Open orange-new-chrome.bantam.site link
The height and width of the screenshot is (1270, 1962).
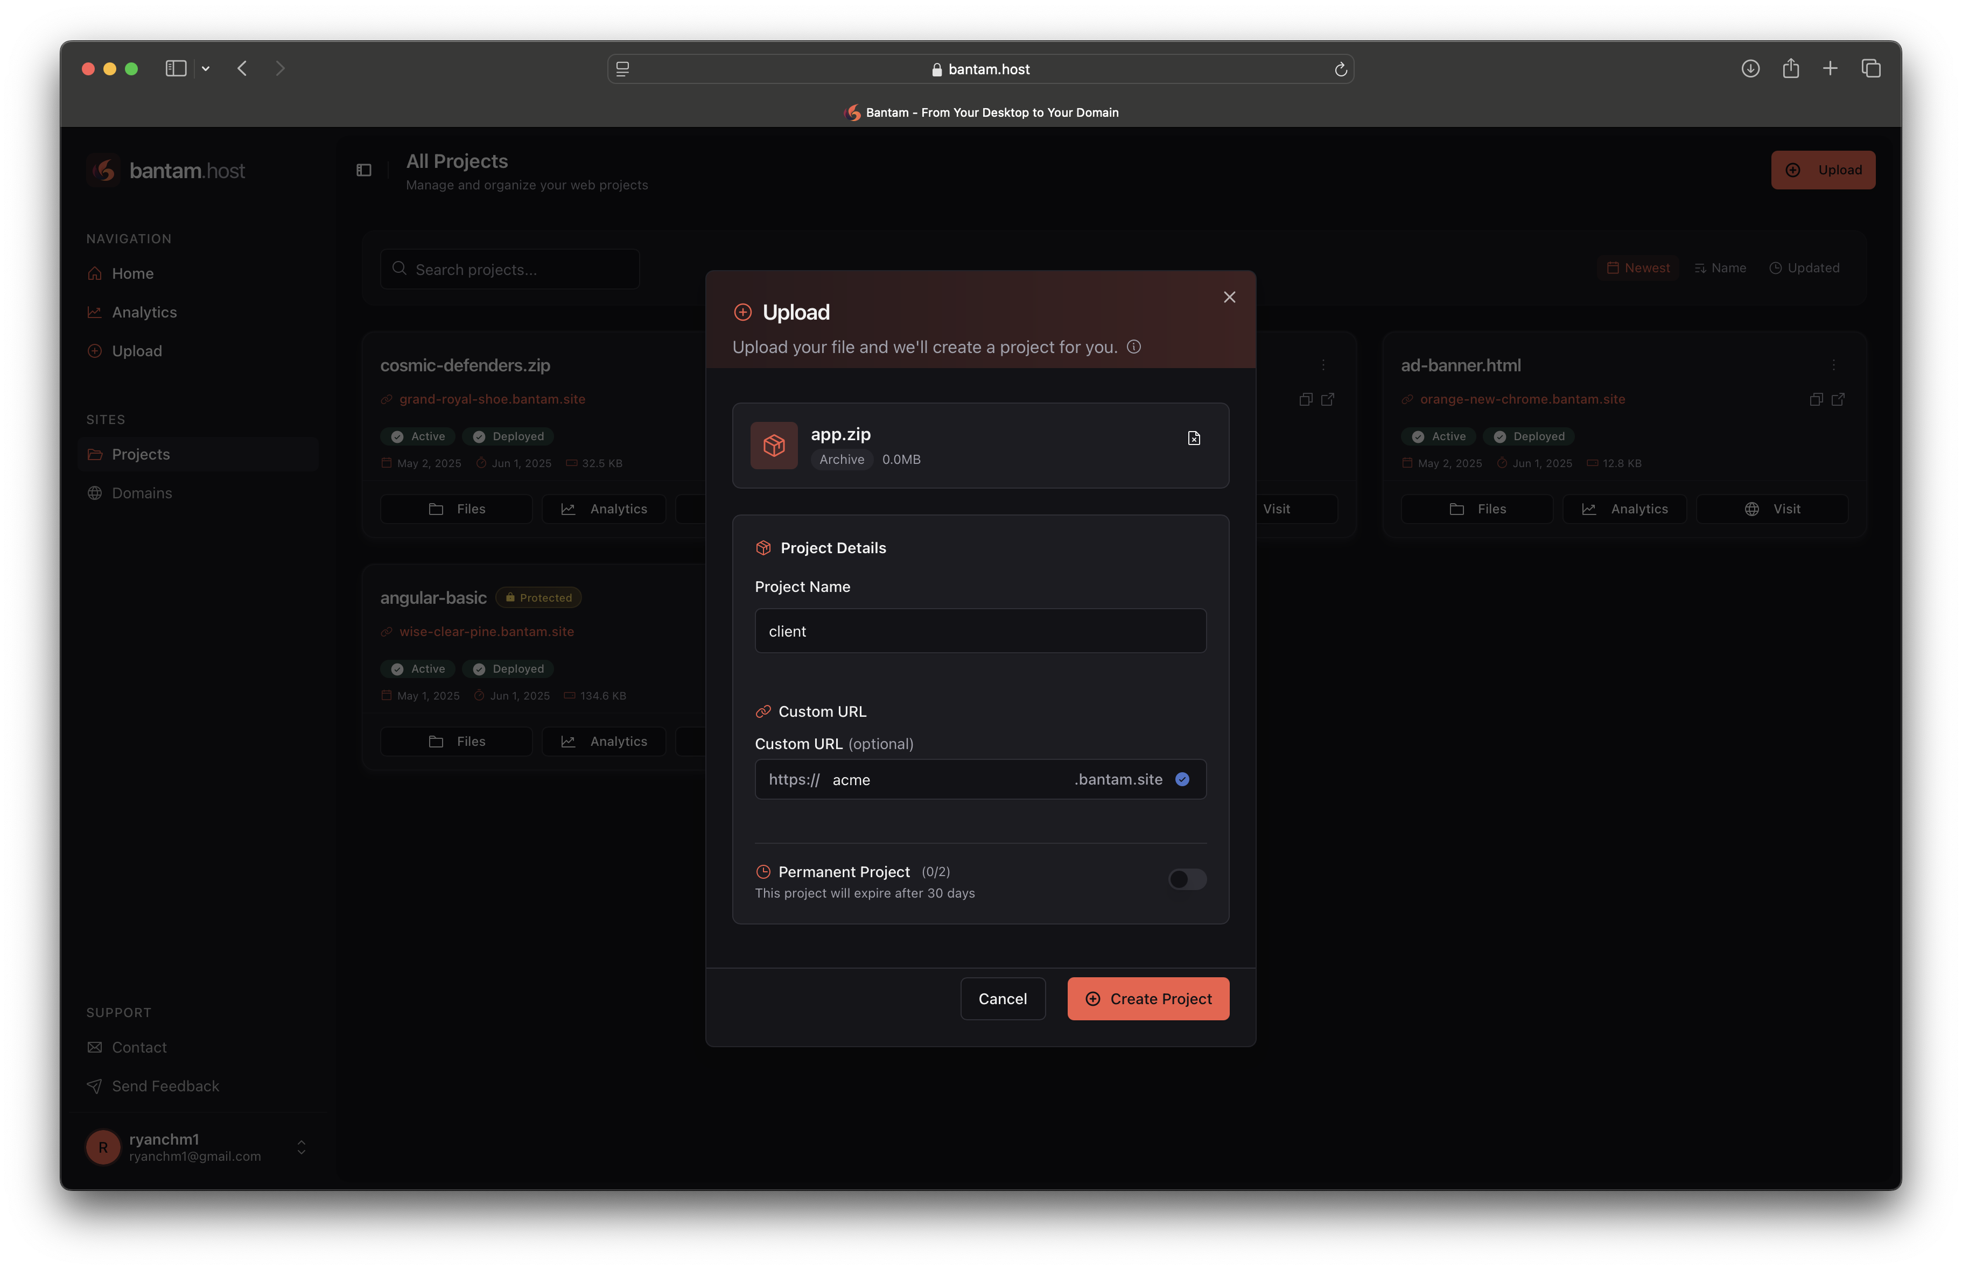1522,399
